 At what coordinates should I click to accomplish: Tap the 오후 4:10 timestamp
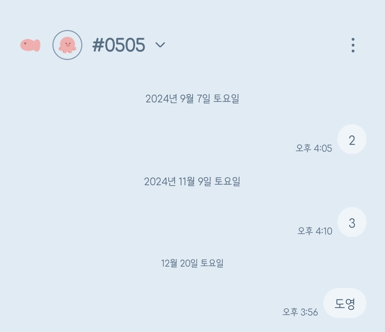pos(315,231)
